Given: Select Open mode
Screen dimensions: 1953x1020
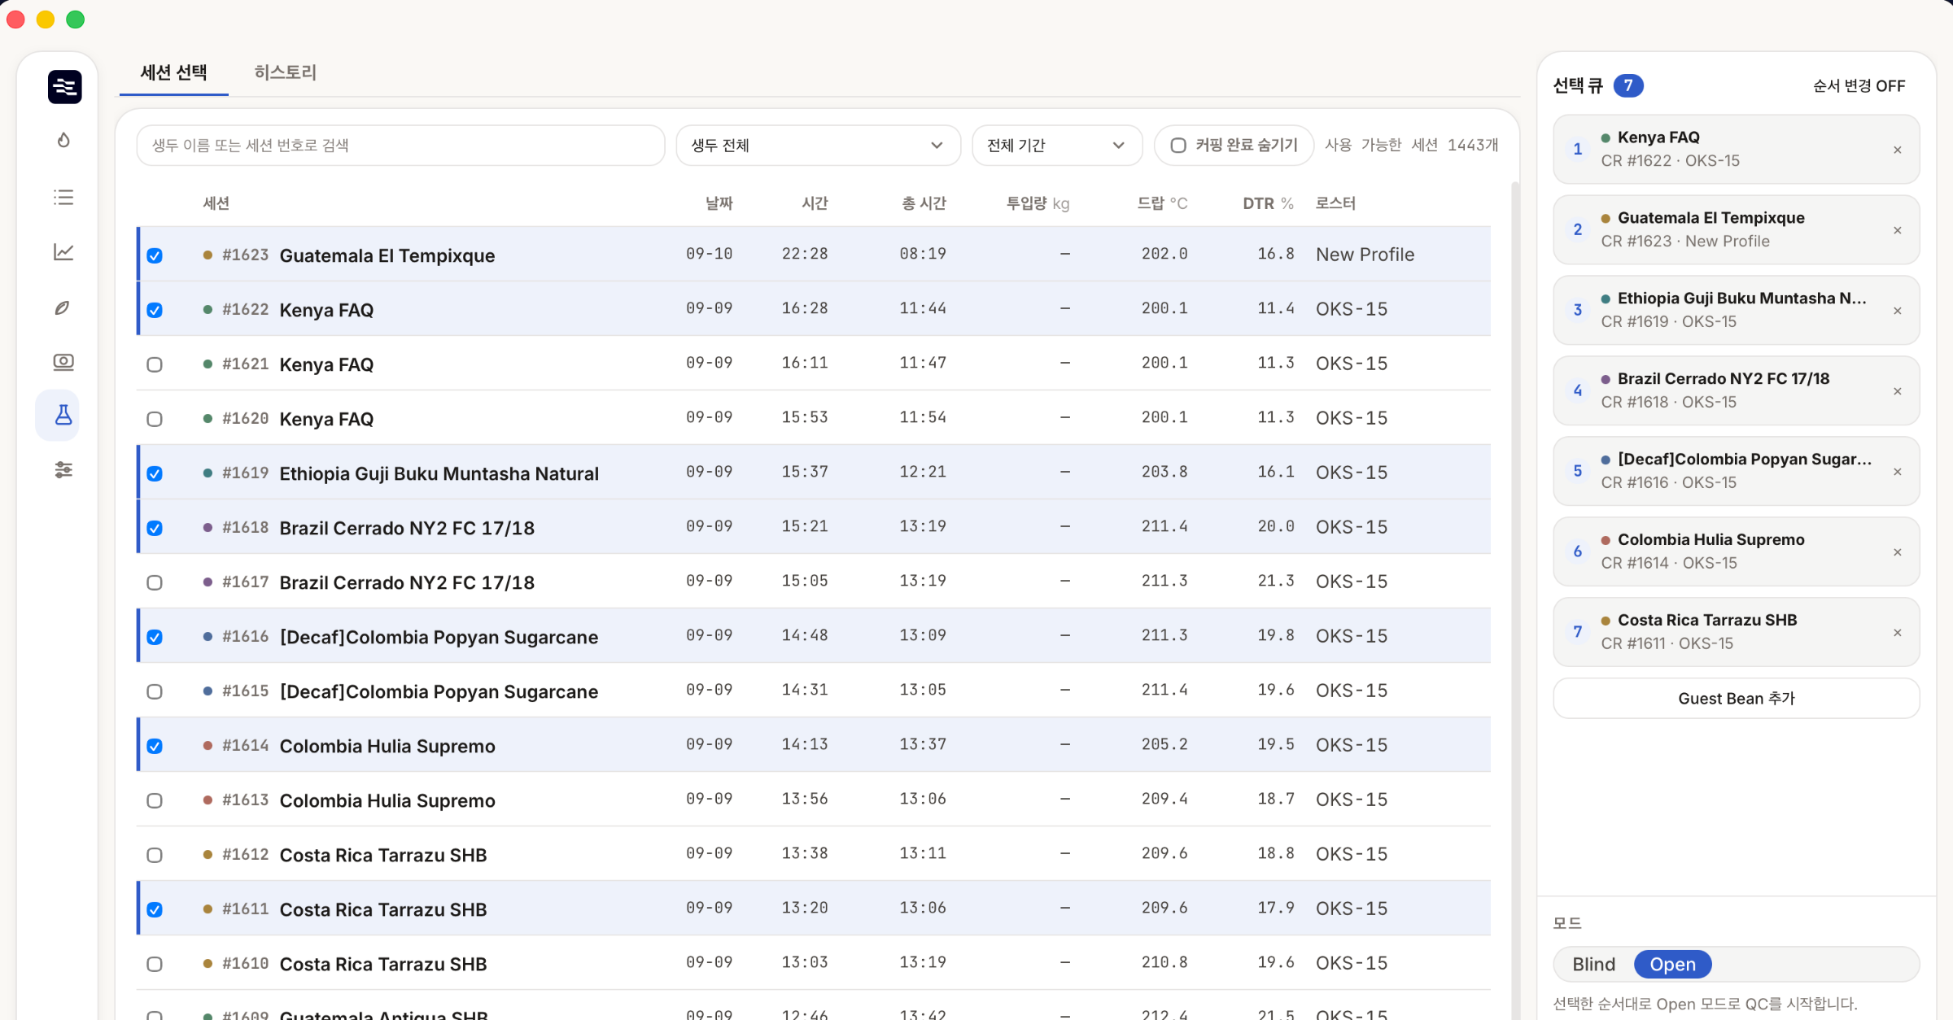Looking at the screenshot, I should (x=1672, y=965).
